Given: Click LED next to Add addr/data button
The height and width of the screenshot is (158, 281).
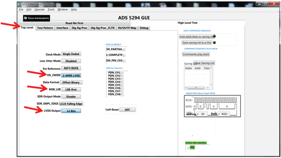Looking at the screenshot, I should tap(214, 36).
